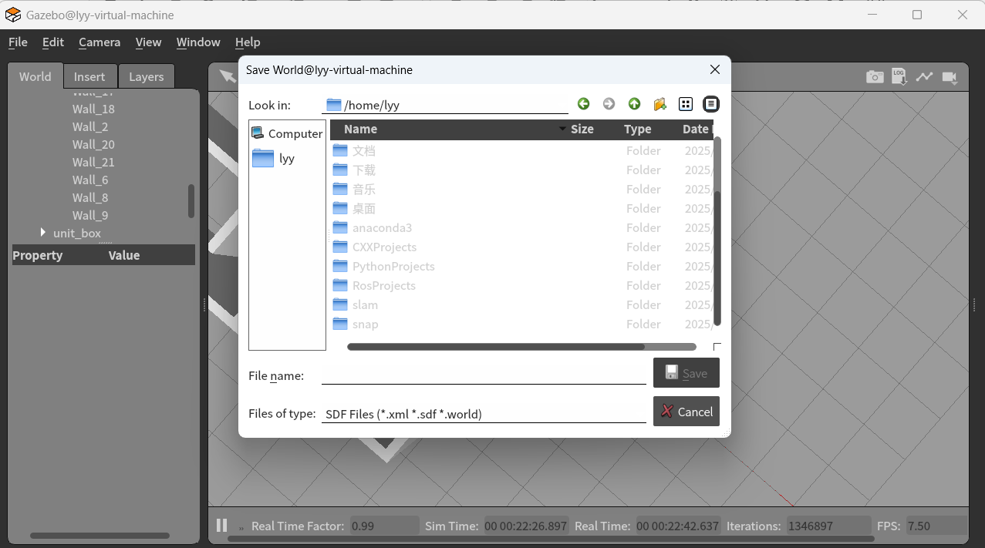The image size is (985, 548).
Task: Go to parent directory in dialog
Action: (x=634, y=104)
